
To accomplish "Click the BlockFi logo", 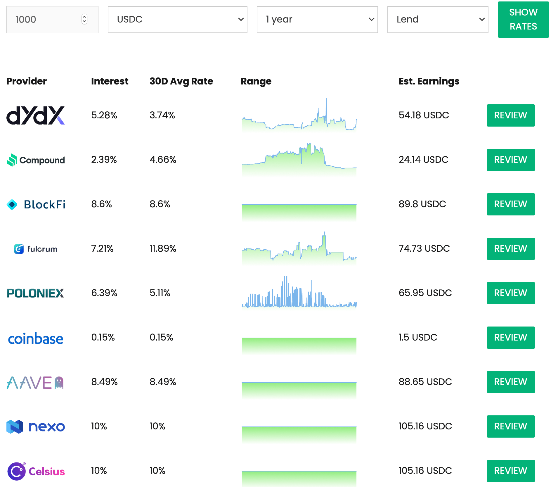I will 36,204.
